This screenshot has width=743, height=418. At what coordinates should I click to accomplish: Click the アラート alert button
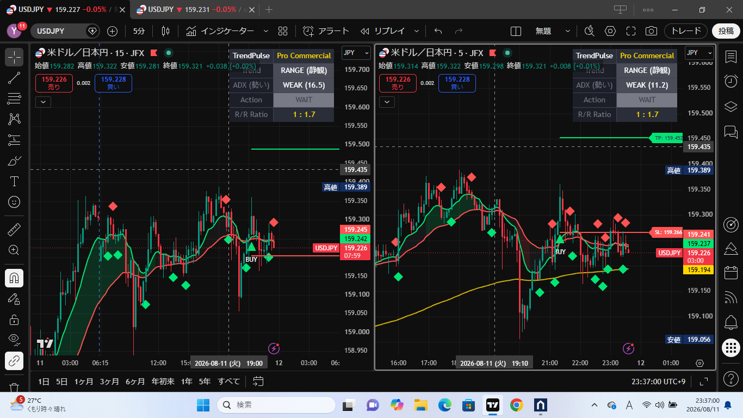[x=326, y=31]
